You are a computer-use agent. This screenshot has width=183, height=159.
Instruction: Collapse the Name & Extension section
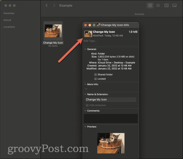[x=85, y=94]
